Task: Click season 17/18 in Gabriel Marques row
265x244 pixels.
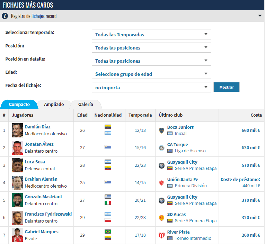Action: [140, 235]
